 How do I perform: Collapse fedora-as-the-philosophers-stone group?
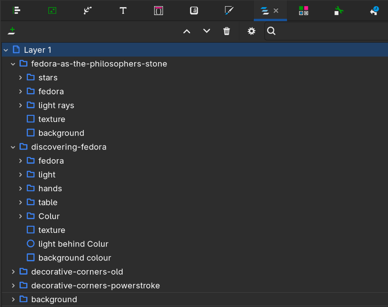click(x=13, y=64)
